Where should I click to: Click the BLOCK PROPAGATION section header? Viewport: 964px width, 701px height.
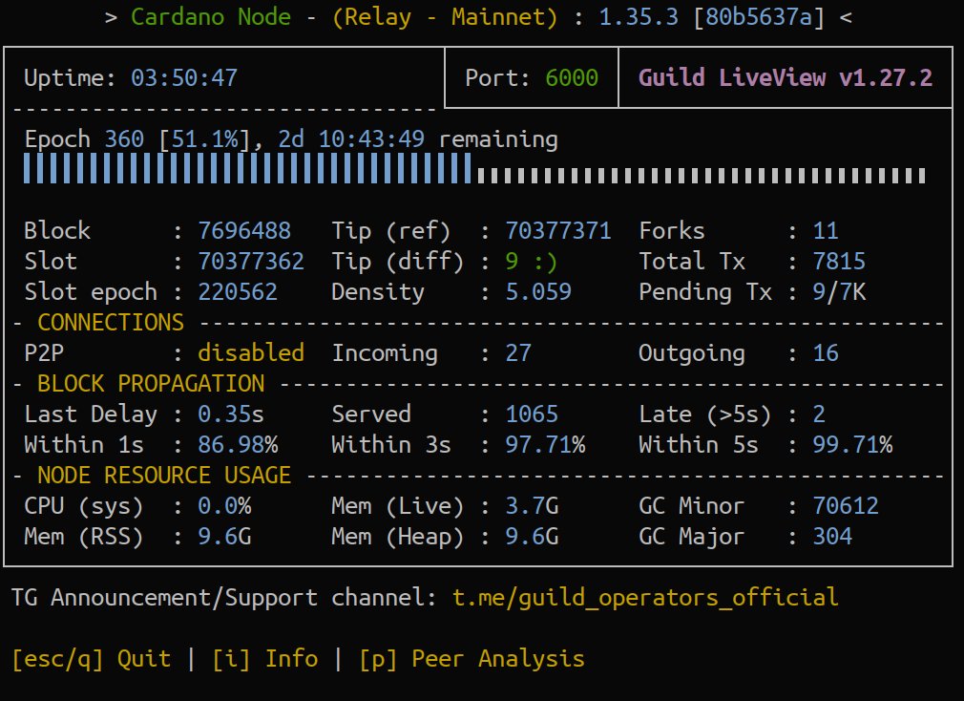pos(151,384)
